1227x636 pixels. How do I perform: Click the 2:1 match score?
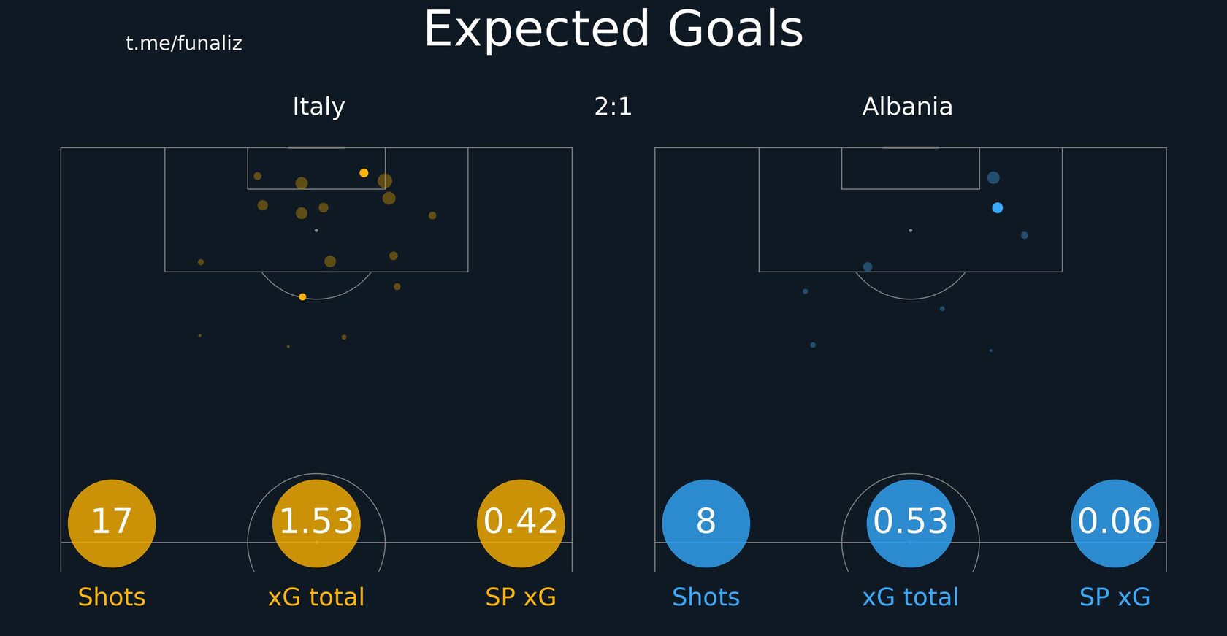[613, 107]
